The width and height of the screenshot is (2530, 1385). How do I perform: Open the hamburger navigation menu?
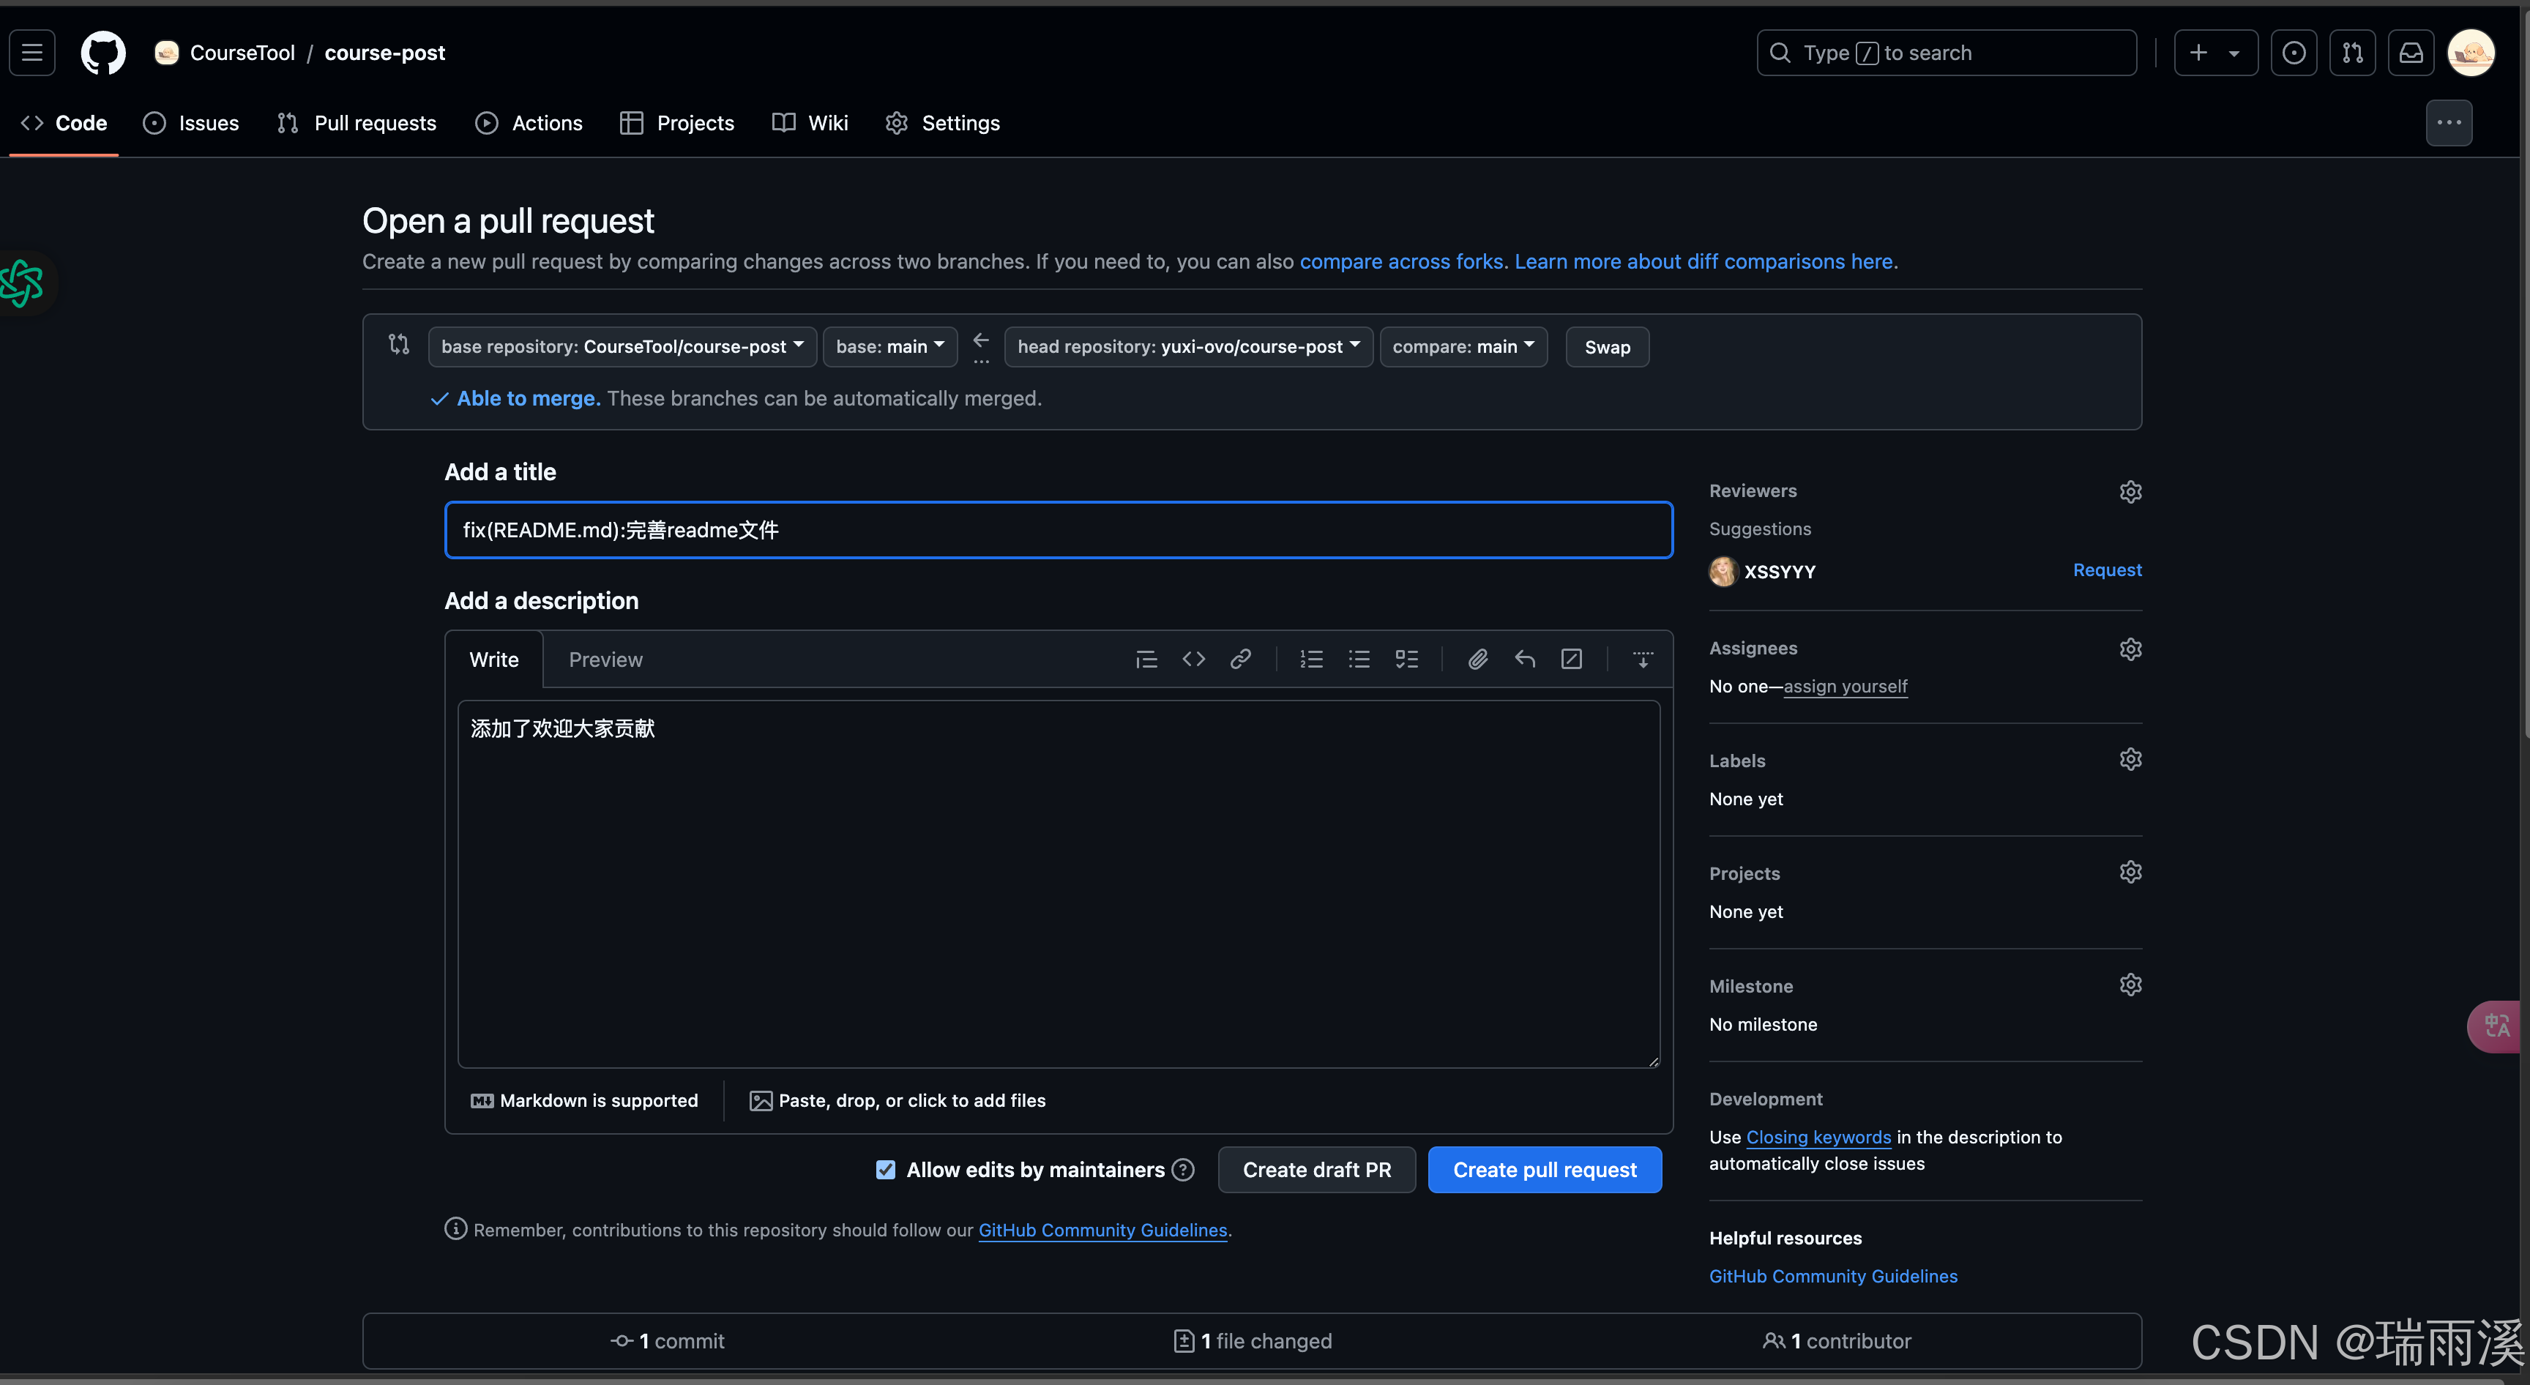click(32, 53)
